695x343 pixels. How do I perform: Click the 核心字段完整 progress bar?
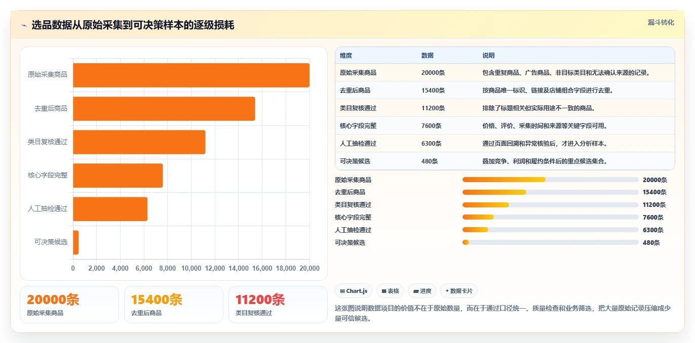[x=551, y=217]
